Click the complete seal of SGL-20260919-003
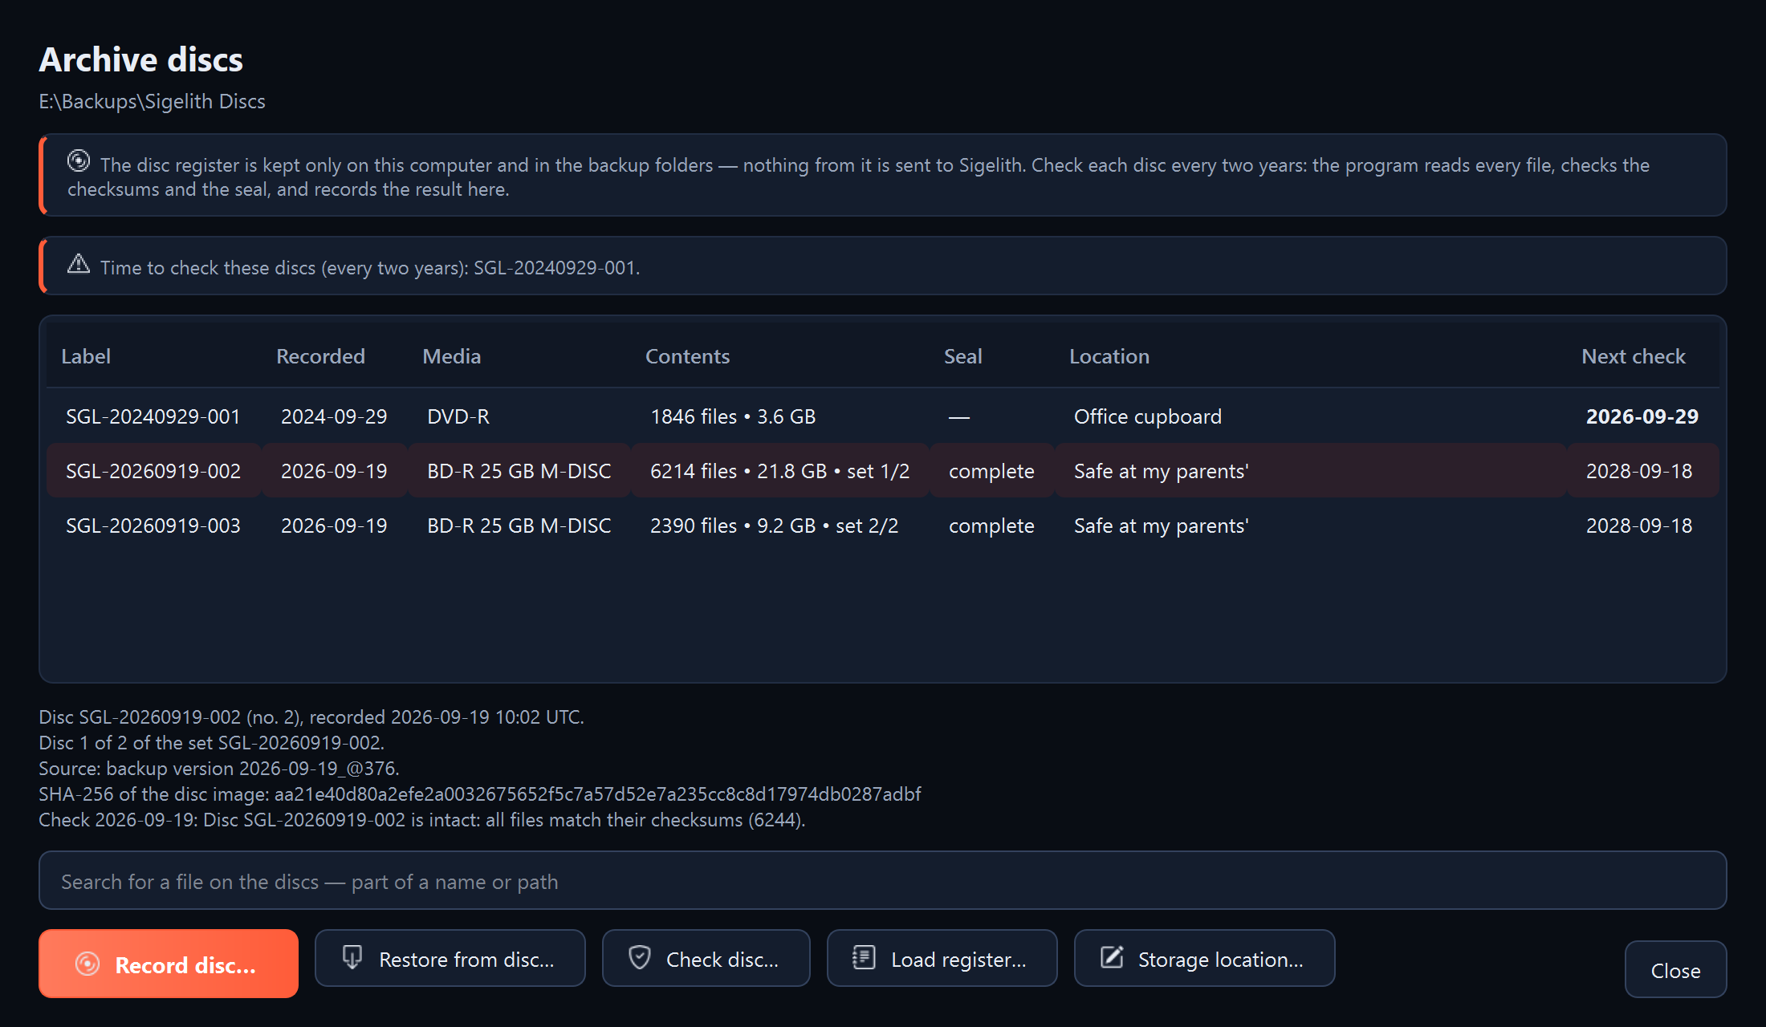Image resolution: width=1766 pixels, height=1027 pixels. click(991, 526)
